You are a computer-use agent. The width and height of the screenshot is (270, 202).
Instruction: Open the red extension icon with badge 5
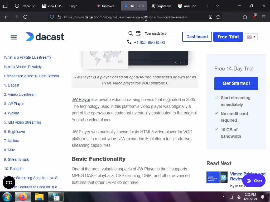tap(254, 17)
